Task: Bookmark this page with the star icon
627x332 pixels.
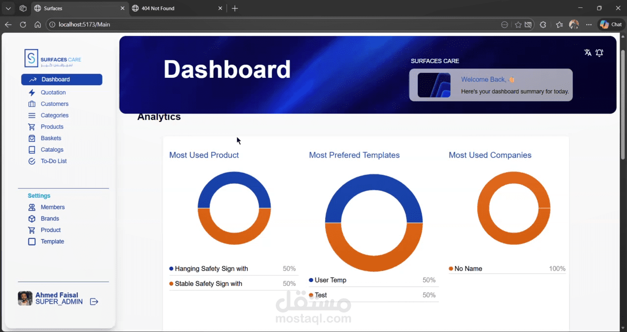Action: [518, 24]
